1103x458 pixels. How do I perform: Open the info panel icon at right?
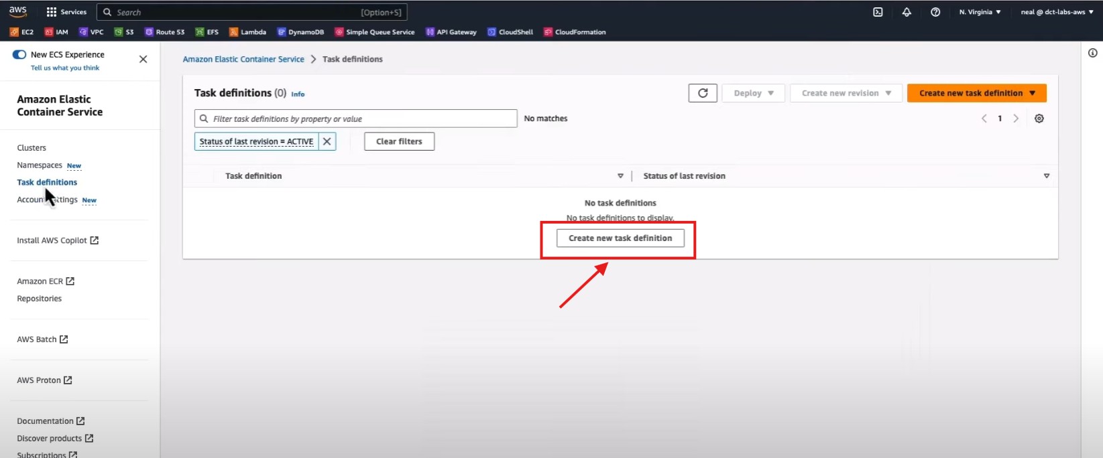[1092, 53]
